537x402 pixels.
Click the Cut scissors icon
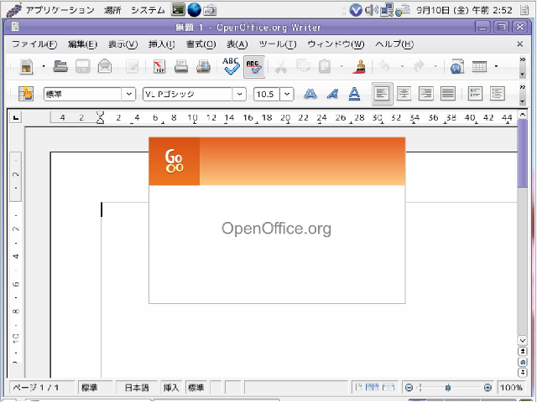281,66
